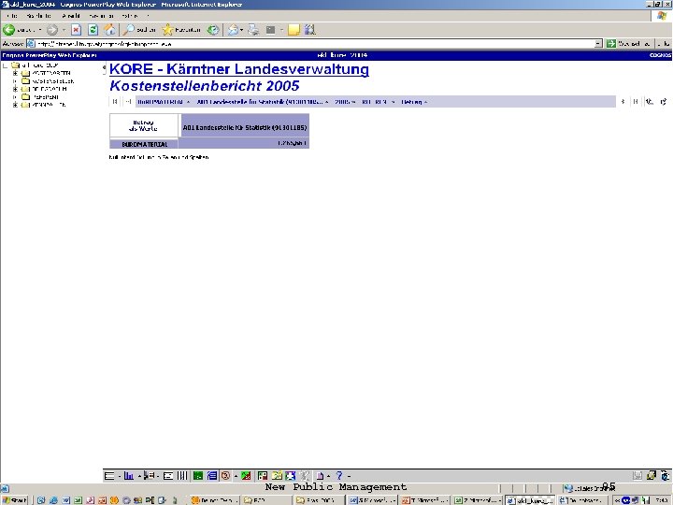The width and height of the screenshot is (673, 505).
Task: Click the Mail envelope toolbar icon
Action: (x=233, y=30)
